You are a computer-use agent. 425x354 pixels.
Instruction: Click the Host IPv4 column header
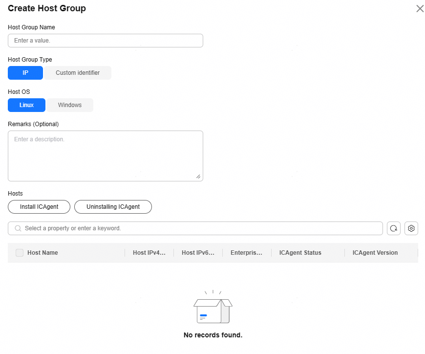click(x=149, y=253)
